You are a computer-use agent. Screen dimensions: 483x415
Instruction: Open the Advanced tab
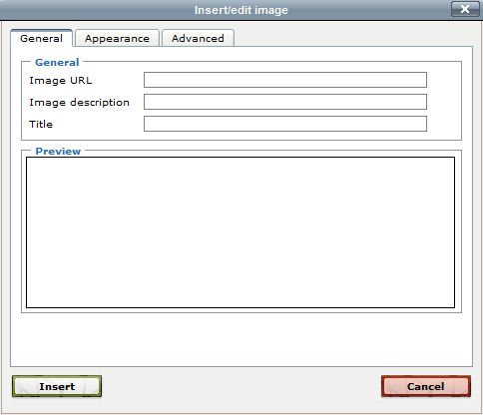198,38
